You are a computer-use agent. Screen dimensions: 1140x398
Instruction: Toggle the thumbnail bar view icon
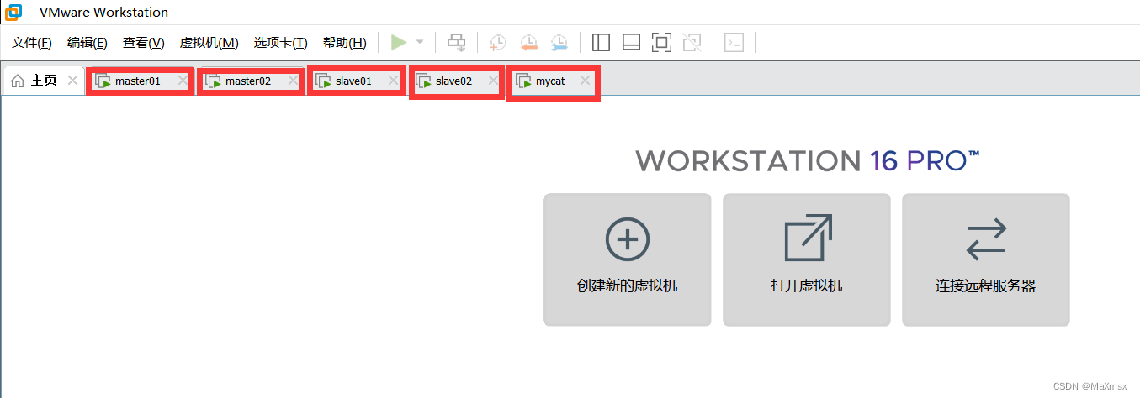pyautogui.click(x=632, y=42)
